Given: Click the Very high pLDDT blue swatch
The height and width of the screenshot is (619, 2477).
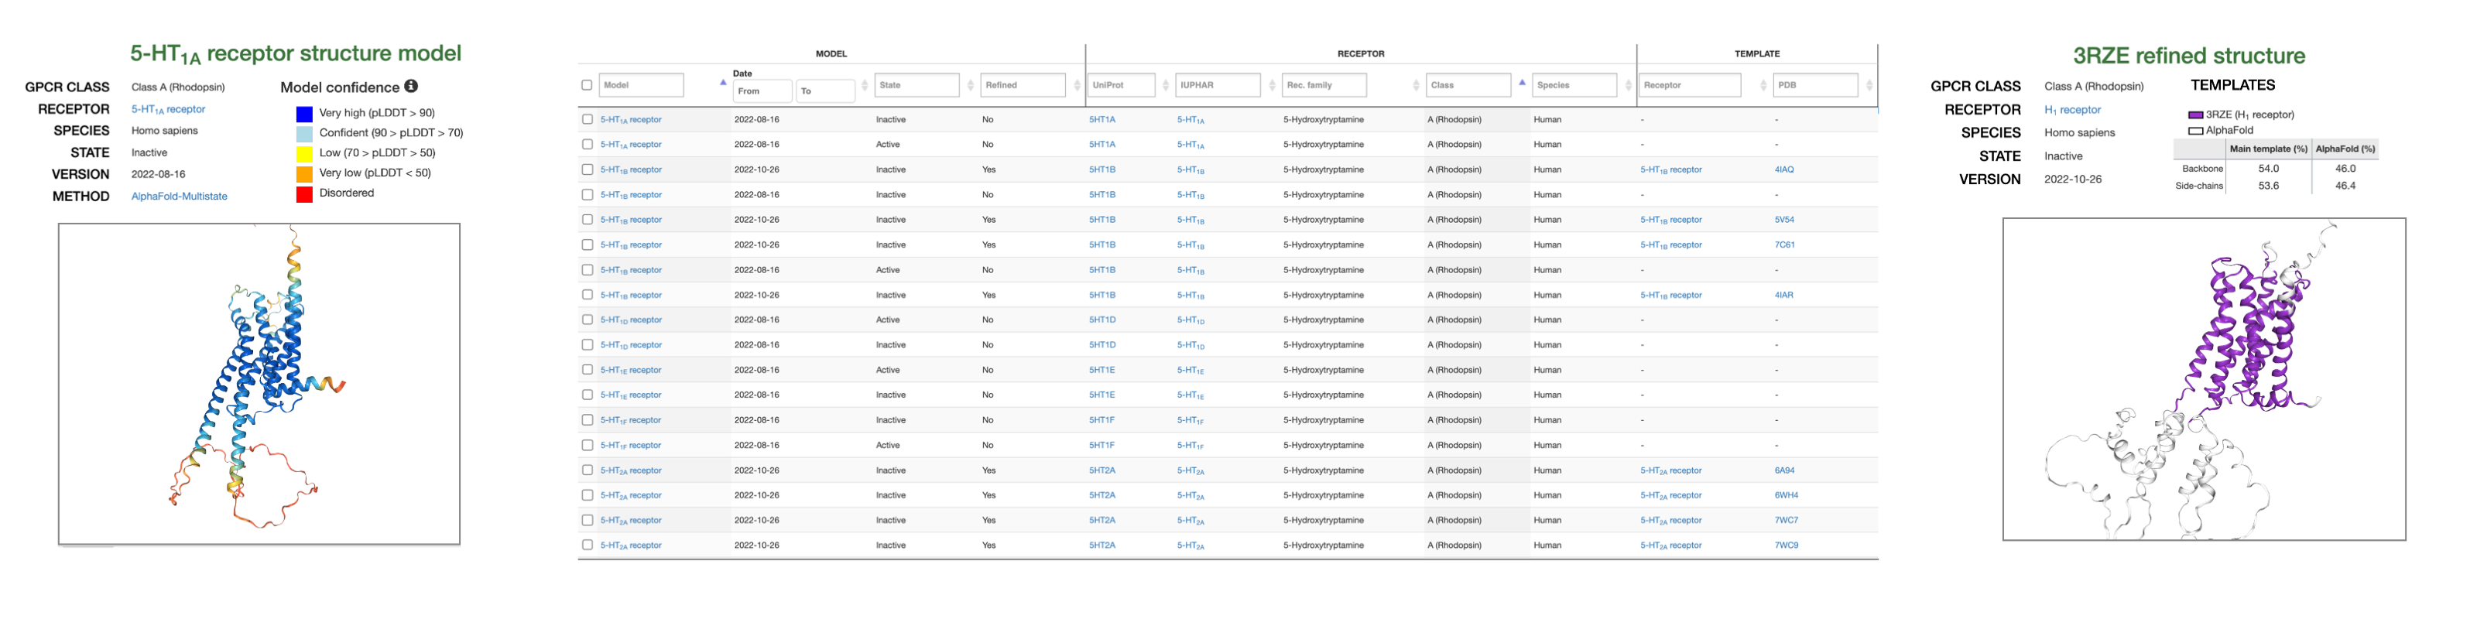Looking at the screenshot, I should point(304,114).
